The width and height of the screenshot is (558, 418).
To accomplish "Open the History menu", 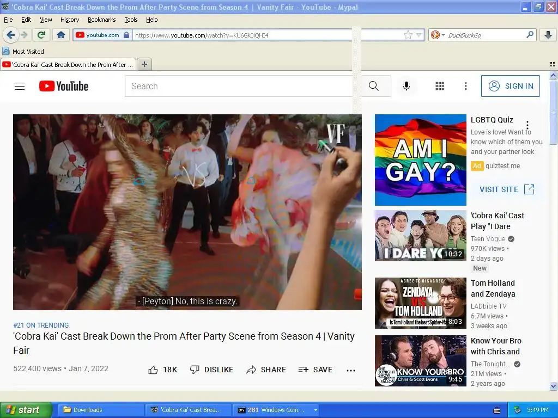I will click(x=69, y=20).
